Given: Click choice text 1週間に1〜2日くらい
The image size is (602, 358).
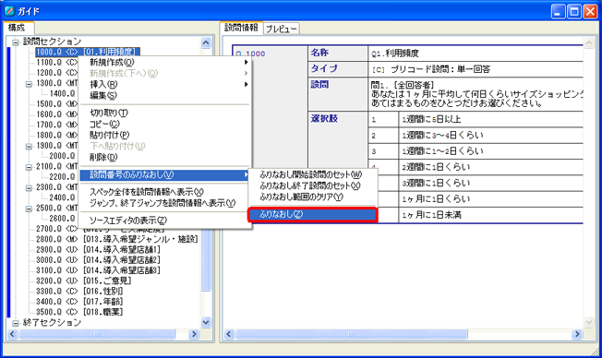Looking at the screenshot, I should pos(442,150).
